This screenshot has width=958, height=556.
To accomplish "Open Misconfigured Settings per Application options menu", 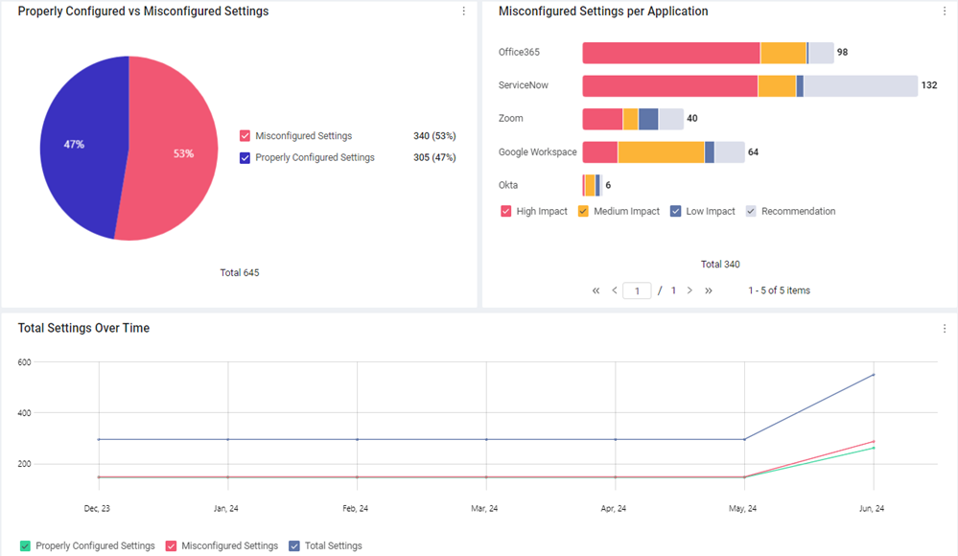I will (944, 11).
